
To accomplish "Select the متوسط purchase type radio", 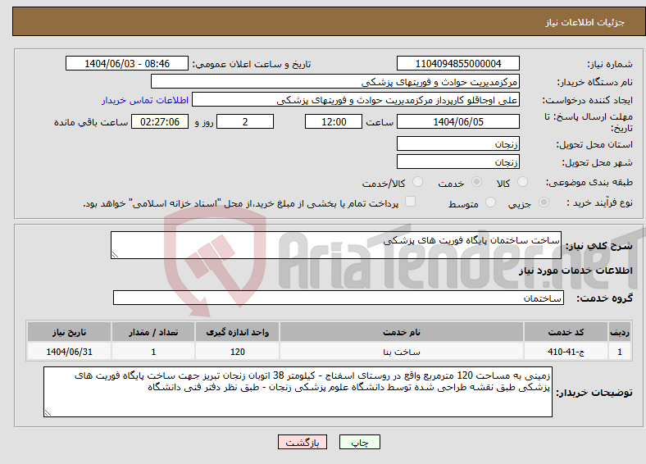I will (491, 202).
